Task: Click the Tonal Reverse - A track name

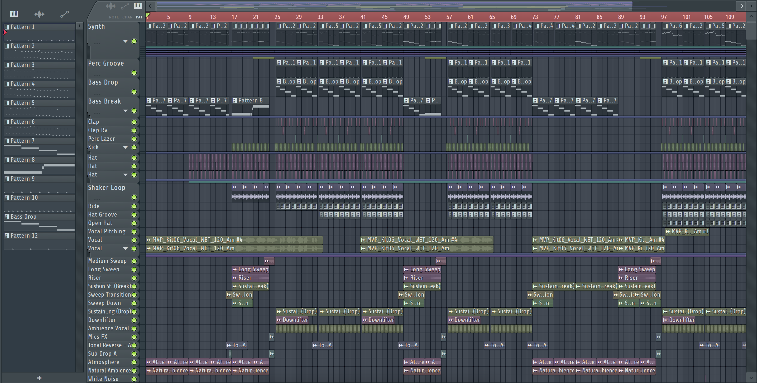Action: pyautogui.click(x=109, y=345)
